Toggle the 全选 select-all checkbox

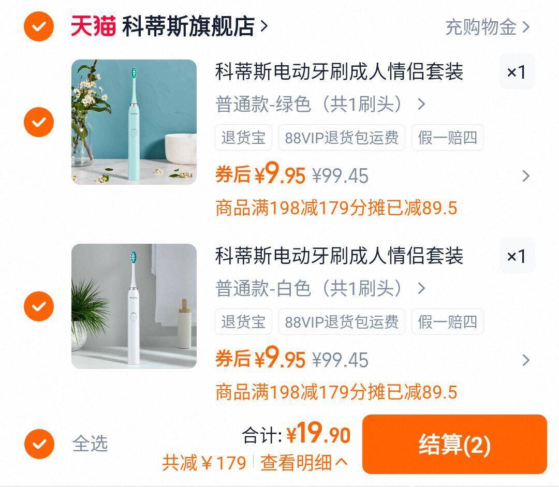39,444
